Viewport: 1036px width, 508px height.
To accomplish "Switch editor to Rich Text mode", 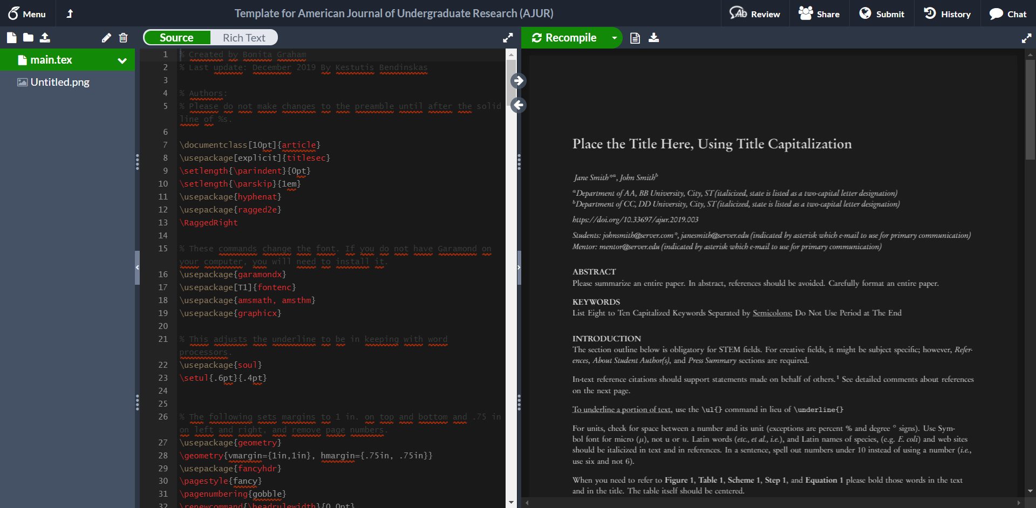I will click(x=244, y=37).
